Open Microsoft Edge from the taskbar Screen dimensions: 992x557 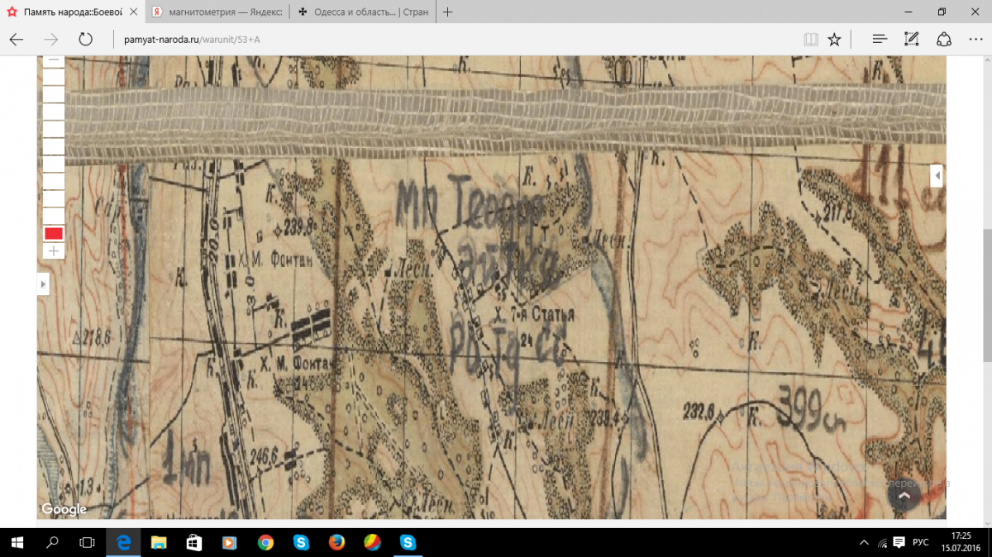[124, 542]
